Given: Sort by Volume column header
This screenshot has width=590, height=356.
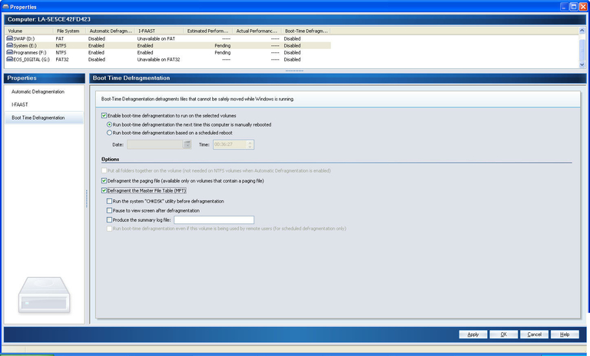Looking at the screenshot, I should 29,31.
